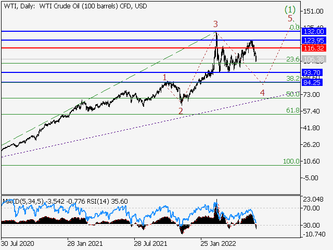Click the 100.0 Fibonacci level label
Screen dimensions: 333x250
(291, 161)
